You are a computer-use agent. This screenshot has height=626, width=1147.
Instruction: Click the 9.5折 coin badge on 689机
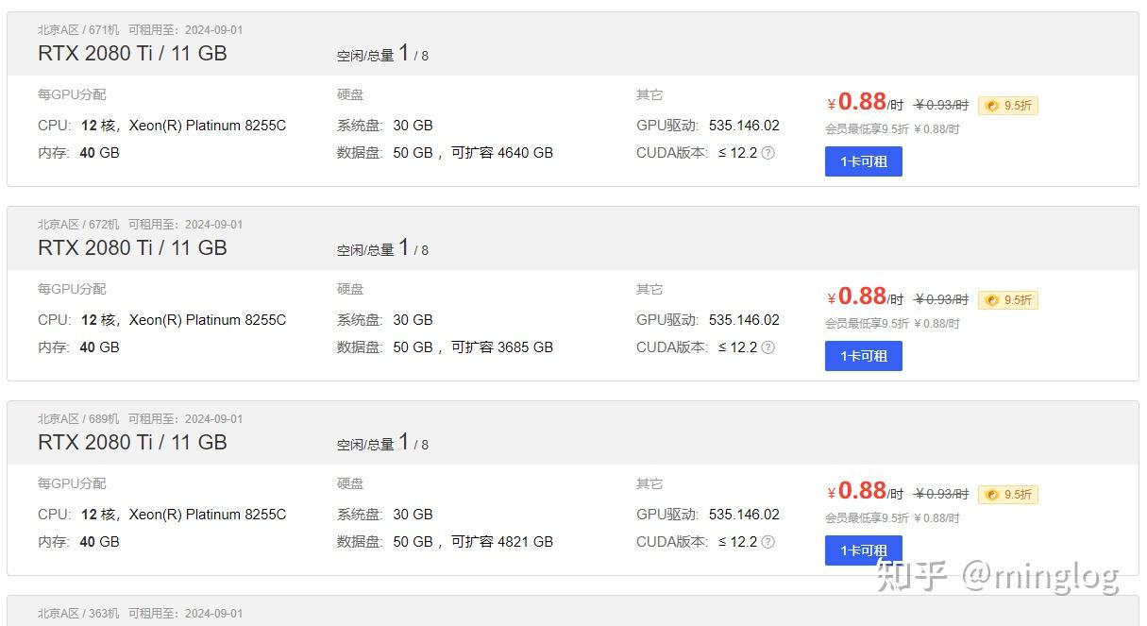point(1008,495)
